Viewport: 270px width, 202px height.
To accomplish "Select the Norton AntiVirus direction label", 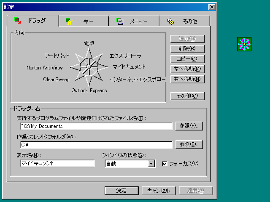I will coord(45,68).
